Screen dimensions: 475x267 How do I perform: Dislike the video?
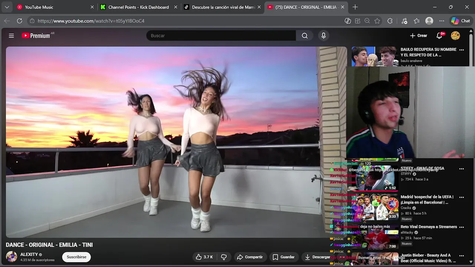[x=224, y=257]
